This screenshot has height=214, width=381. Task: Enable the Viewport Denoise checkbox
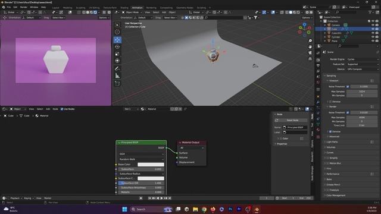(330, 102)
